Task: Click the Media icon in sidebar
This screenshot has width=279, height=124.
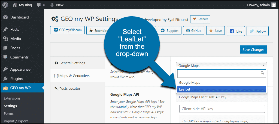Action: point(5,39)
